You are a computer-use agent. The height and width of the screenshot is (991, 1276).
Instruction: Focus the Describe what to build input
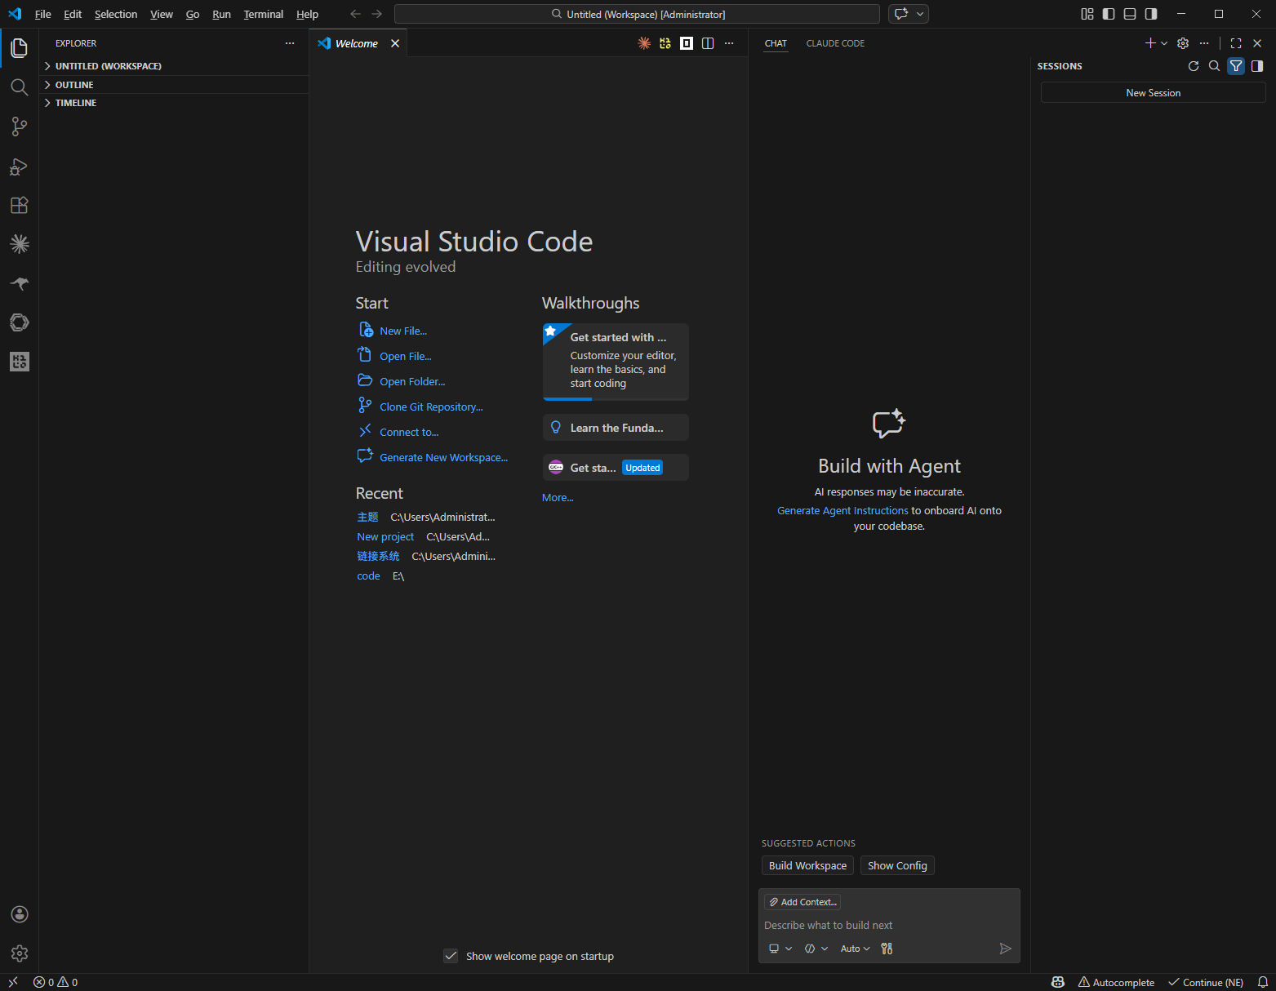889,925
